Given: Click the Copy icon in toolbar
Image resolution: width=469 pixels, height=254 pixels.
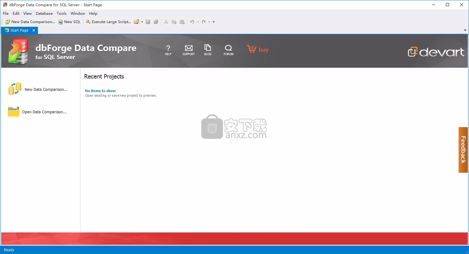Looking at the screenshot, I should coord(174,22).
